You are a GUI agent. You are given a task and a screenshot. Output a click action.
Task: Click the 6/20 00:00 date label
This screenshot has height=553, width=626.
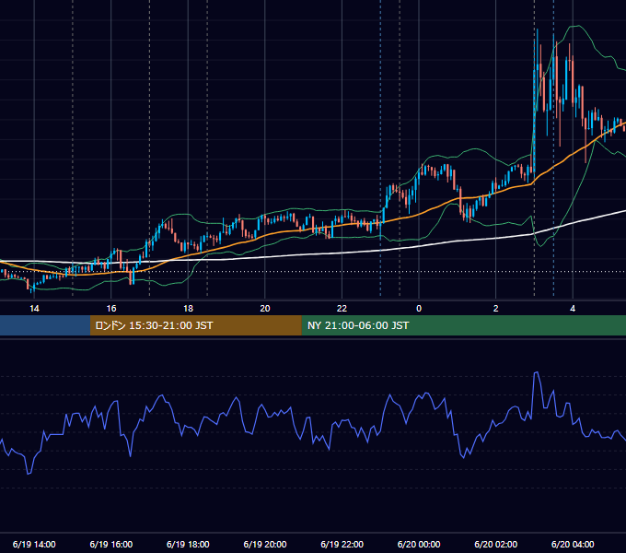coord(419,544)
